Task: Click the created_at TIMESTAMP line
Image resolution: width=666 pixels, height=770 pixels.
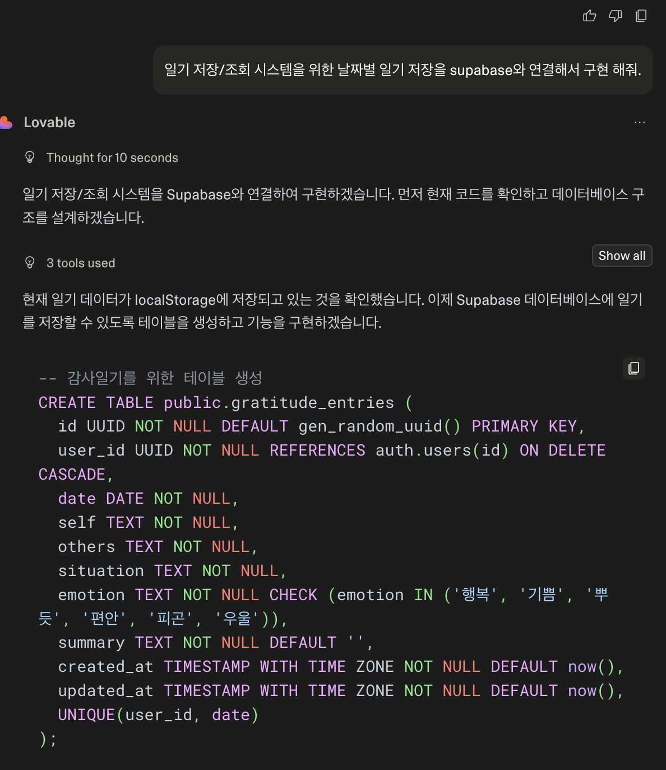Action: click(x=341, y=667)
